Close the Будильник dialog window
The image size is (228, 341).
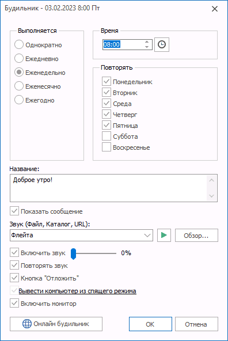(215, 9)
